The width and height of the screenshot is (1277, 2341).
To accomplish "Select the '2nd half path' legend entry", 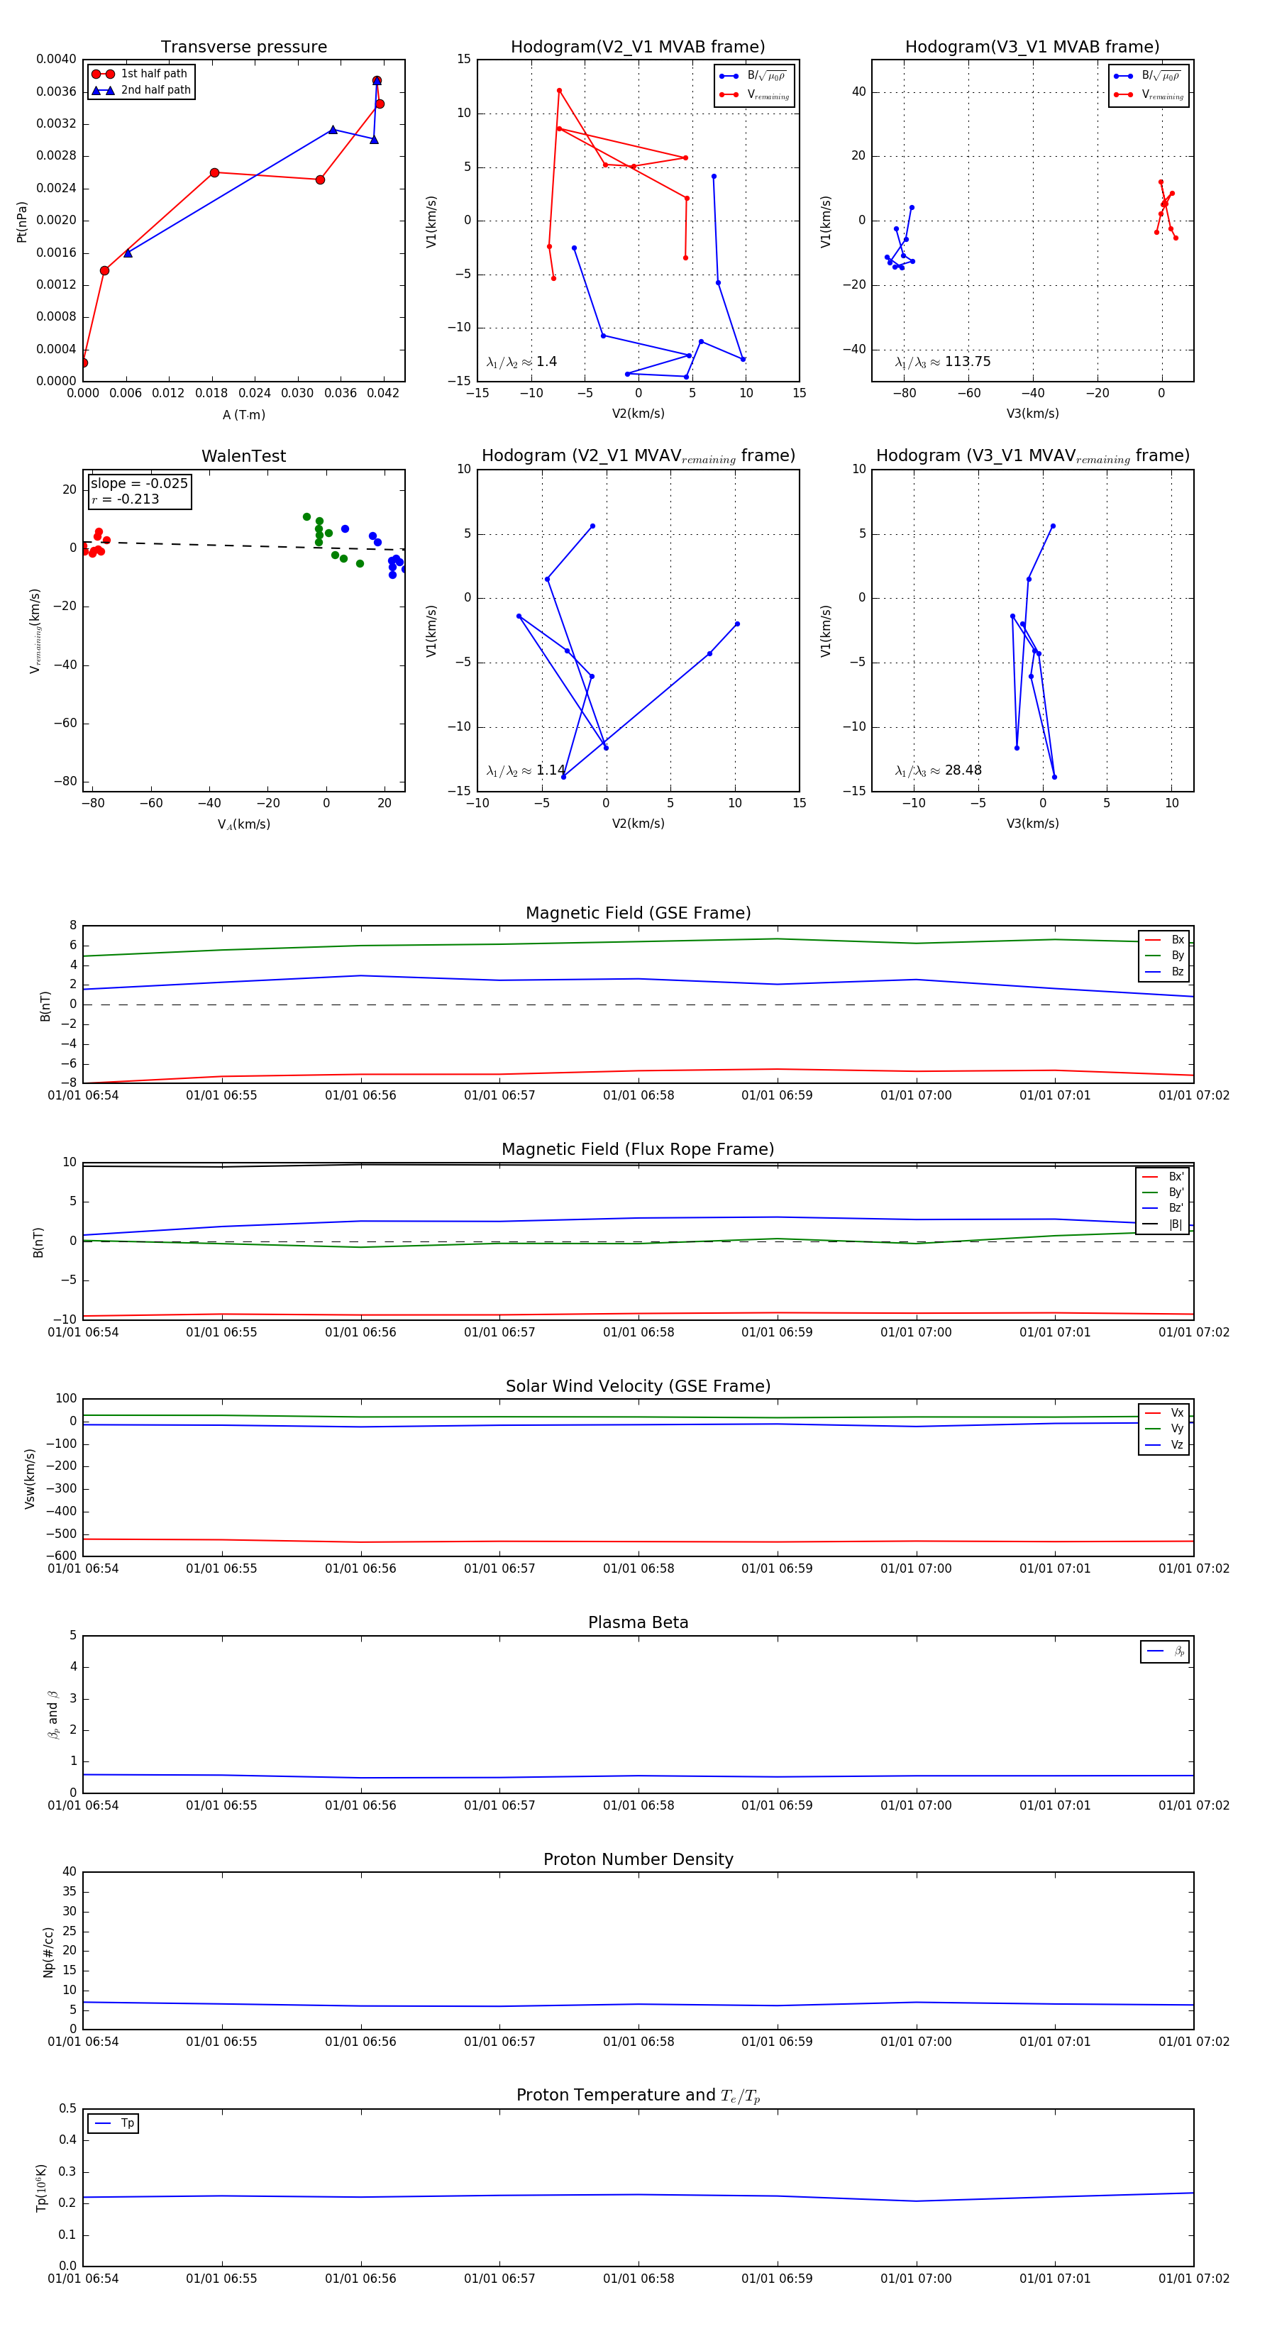I will click(x=141, y=90).
